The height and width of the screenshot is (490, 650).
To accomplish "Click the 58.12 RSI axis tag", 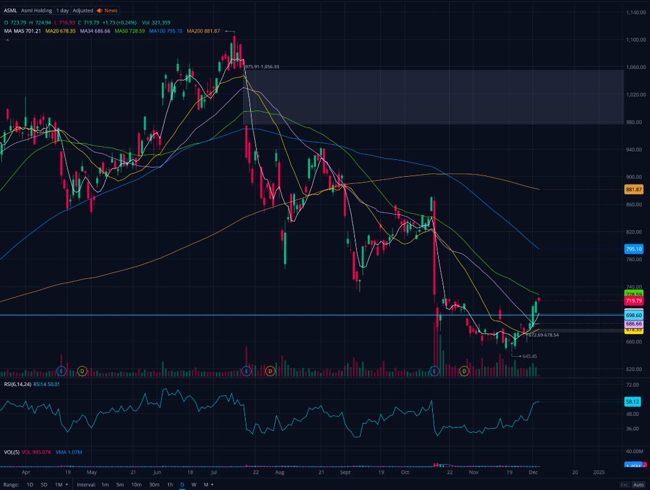I will [632, 402].
